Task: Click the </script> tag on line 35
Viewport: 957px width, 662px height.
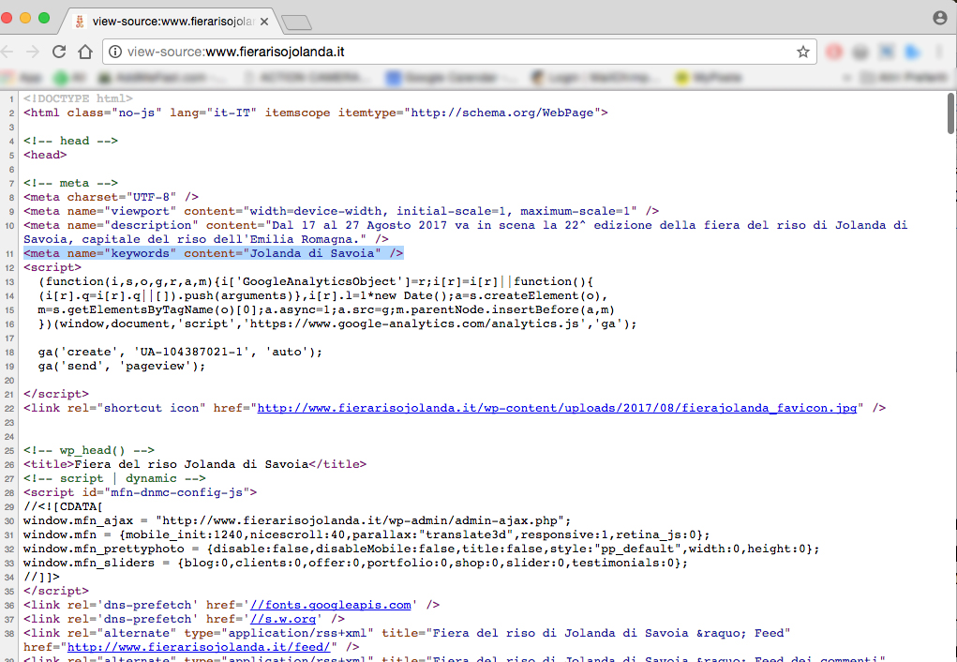Action: tap(56, 591)
